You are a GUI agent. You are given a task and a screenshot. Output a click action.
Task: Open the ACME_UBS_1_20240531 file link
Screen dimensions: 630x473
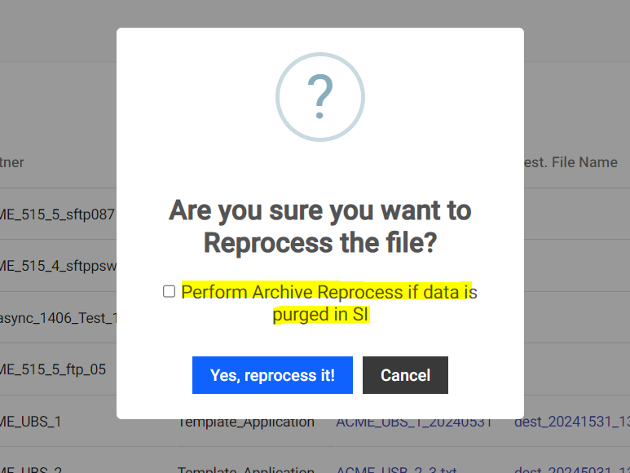[414, 422]
